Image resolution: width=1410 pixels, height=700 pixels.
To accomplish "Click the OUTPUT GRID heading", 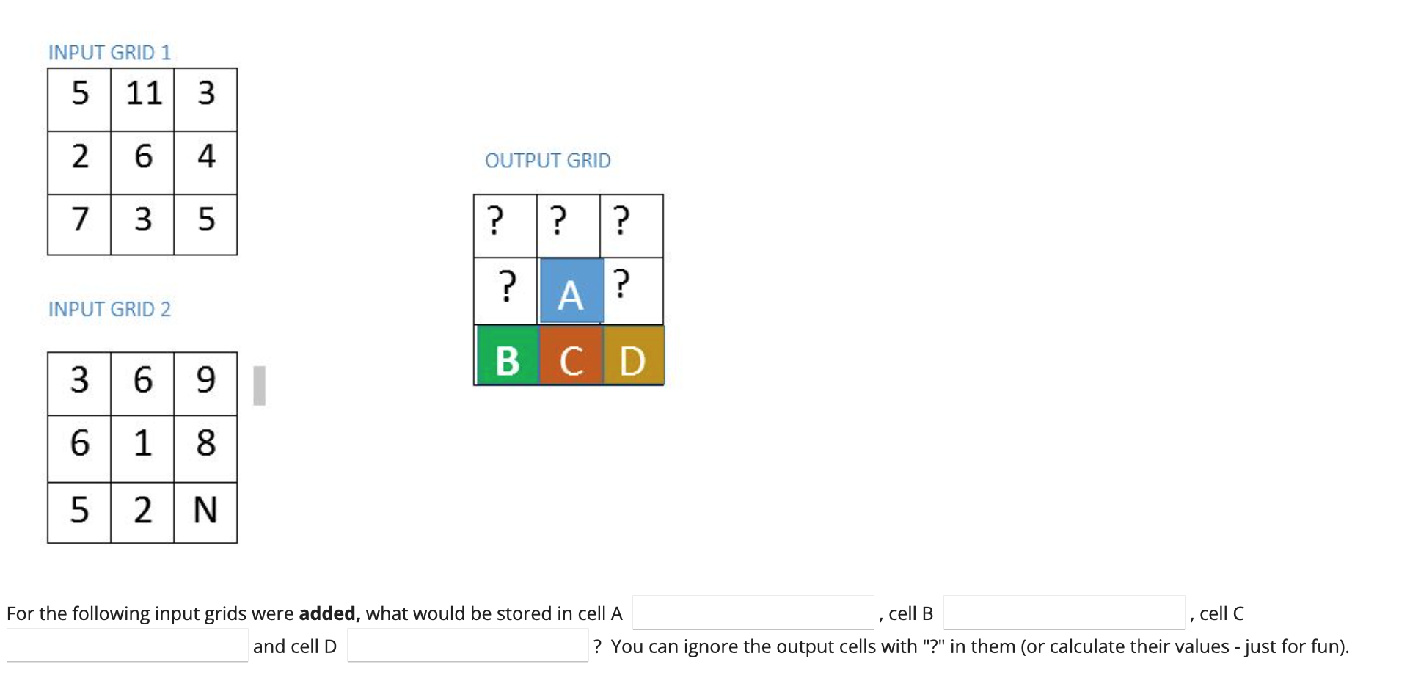I will click(547, 160).
